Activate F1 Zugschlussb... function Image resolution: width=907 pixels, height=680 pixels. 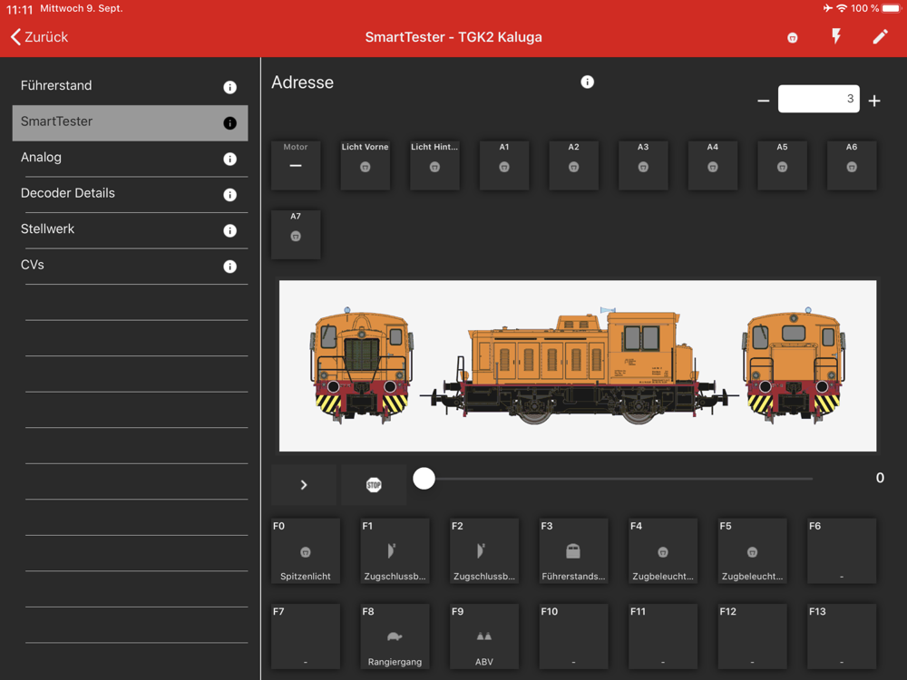pos(395,551)
